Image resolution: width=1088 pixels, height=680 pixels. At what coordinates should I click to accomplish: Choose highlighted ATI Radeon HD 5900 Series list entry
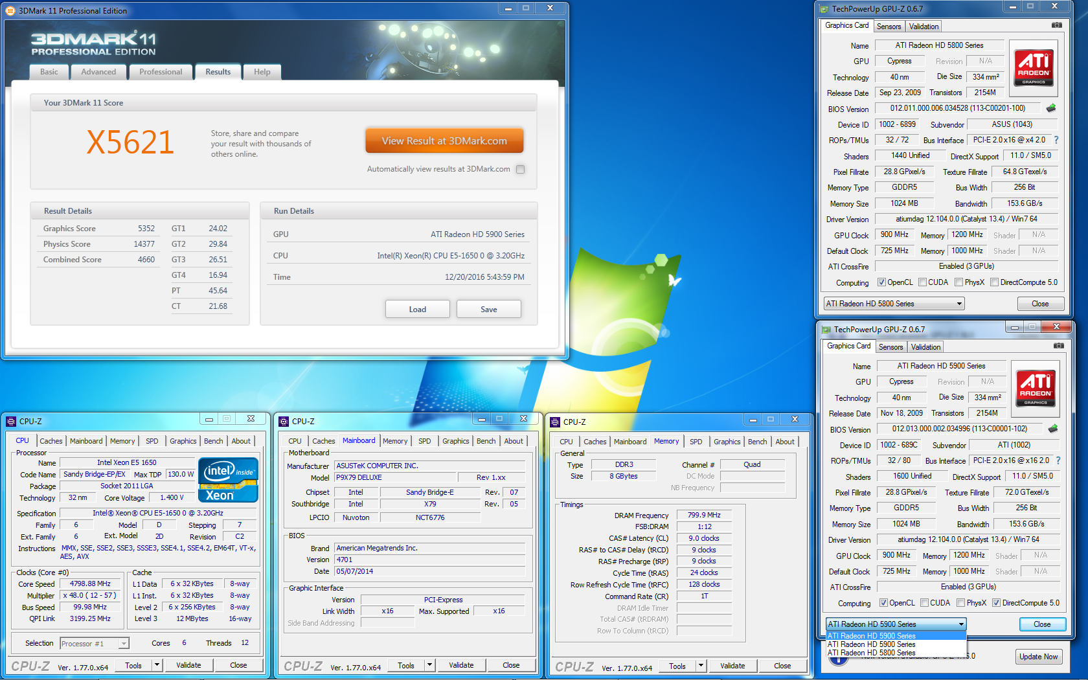[x=896, y=636]
